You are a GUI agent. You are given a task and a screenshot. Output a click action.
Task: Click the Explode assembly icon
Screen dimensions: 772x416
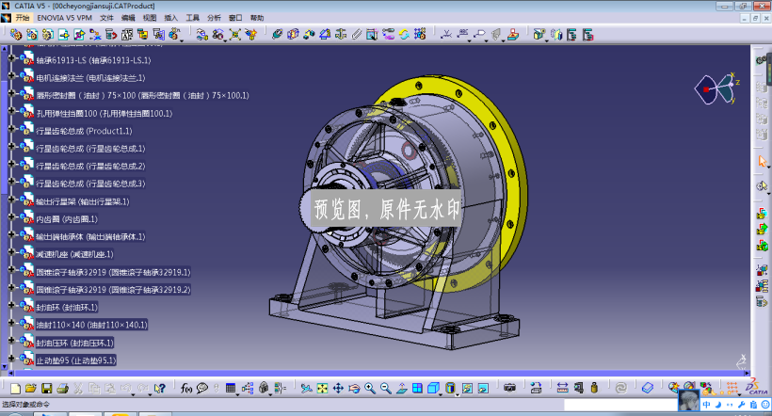[x=234, y=35]
